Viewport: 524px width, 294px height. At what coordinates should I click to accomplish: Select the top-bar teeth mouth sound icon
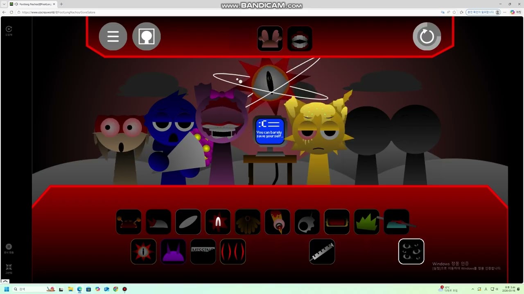(x=300, y=39)
